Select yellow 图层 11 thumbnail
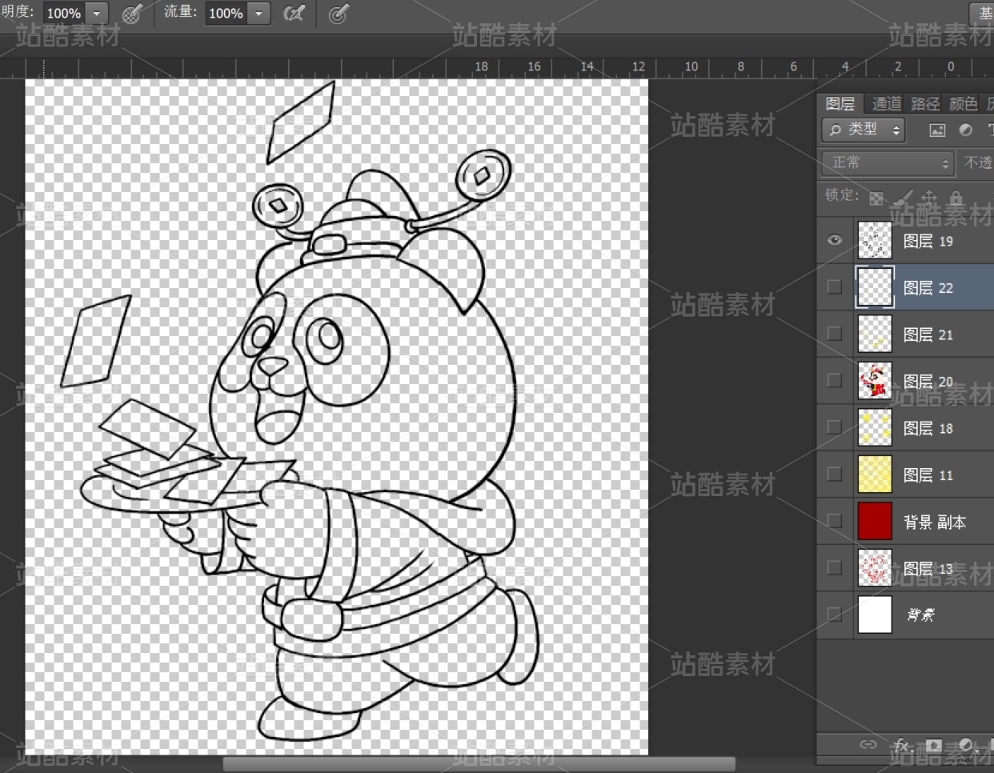Viewport: 994px width, 773px height. [x=875, y=474]
